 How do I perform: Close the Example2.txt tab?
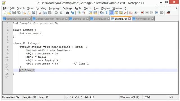tap(108, 19)
